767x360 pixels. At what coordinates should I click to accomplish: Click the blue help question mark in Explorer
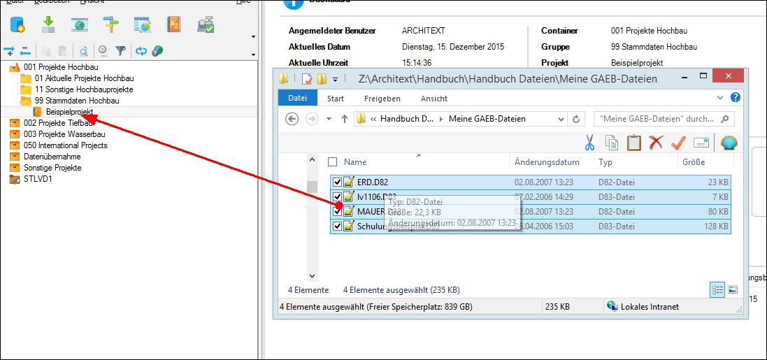click(x=736, y=97)
